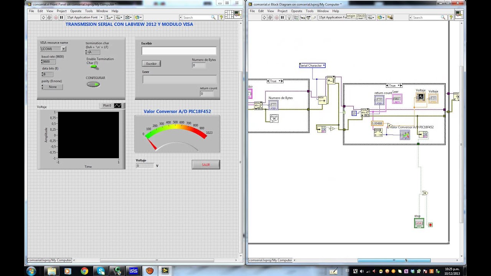
Task: Run the VI in Front Panel window
Action: [43, 18]
